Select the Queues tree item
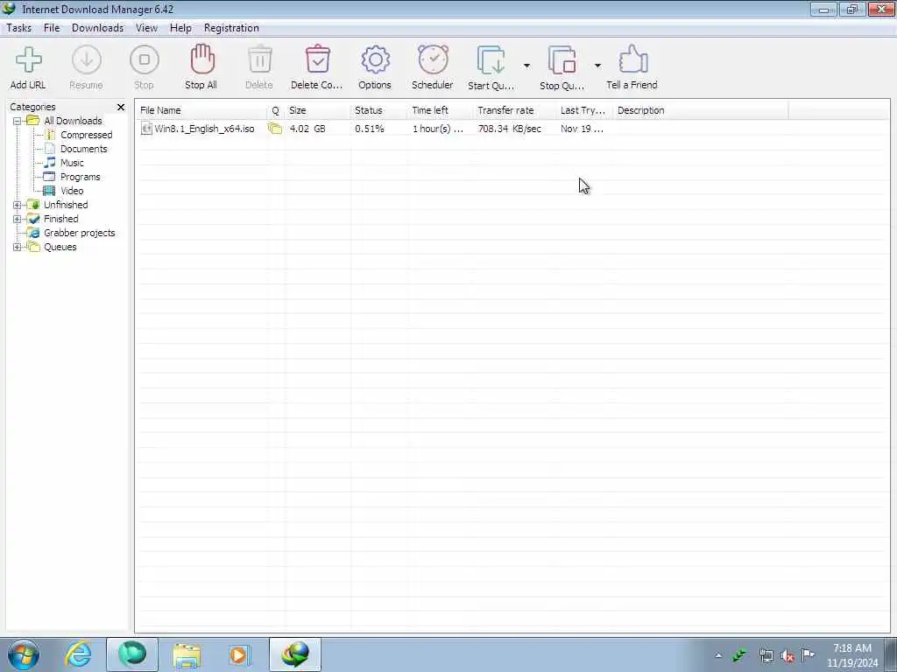The width and height of the screenshot is (897, 672). pyautogui.click(x=60, y=247)
